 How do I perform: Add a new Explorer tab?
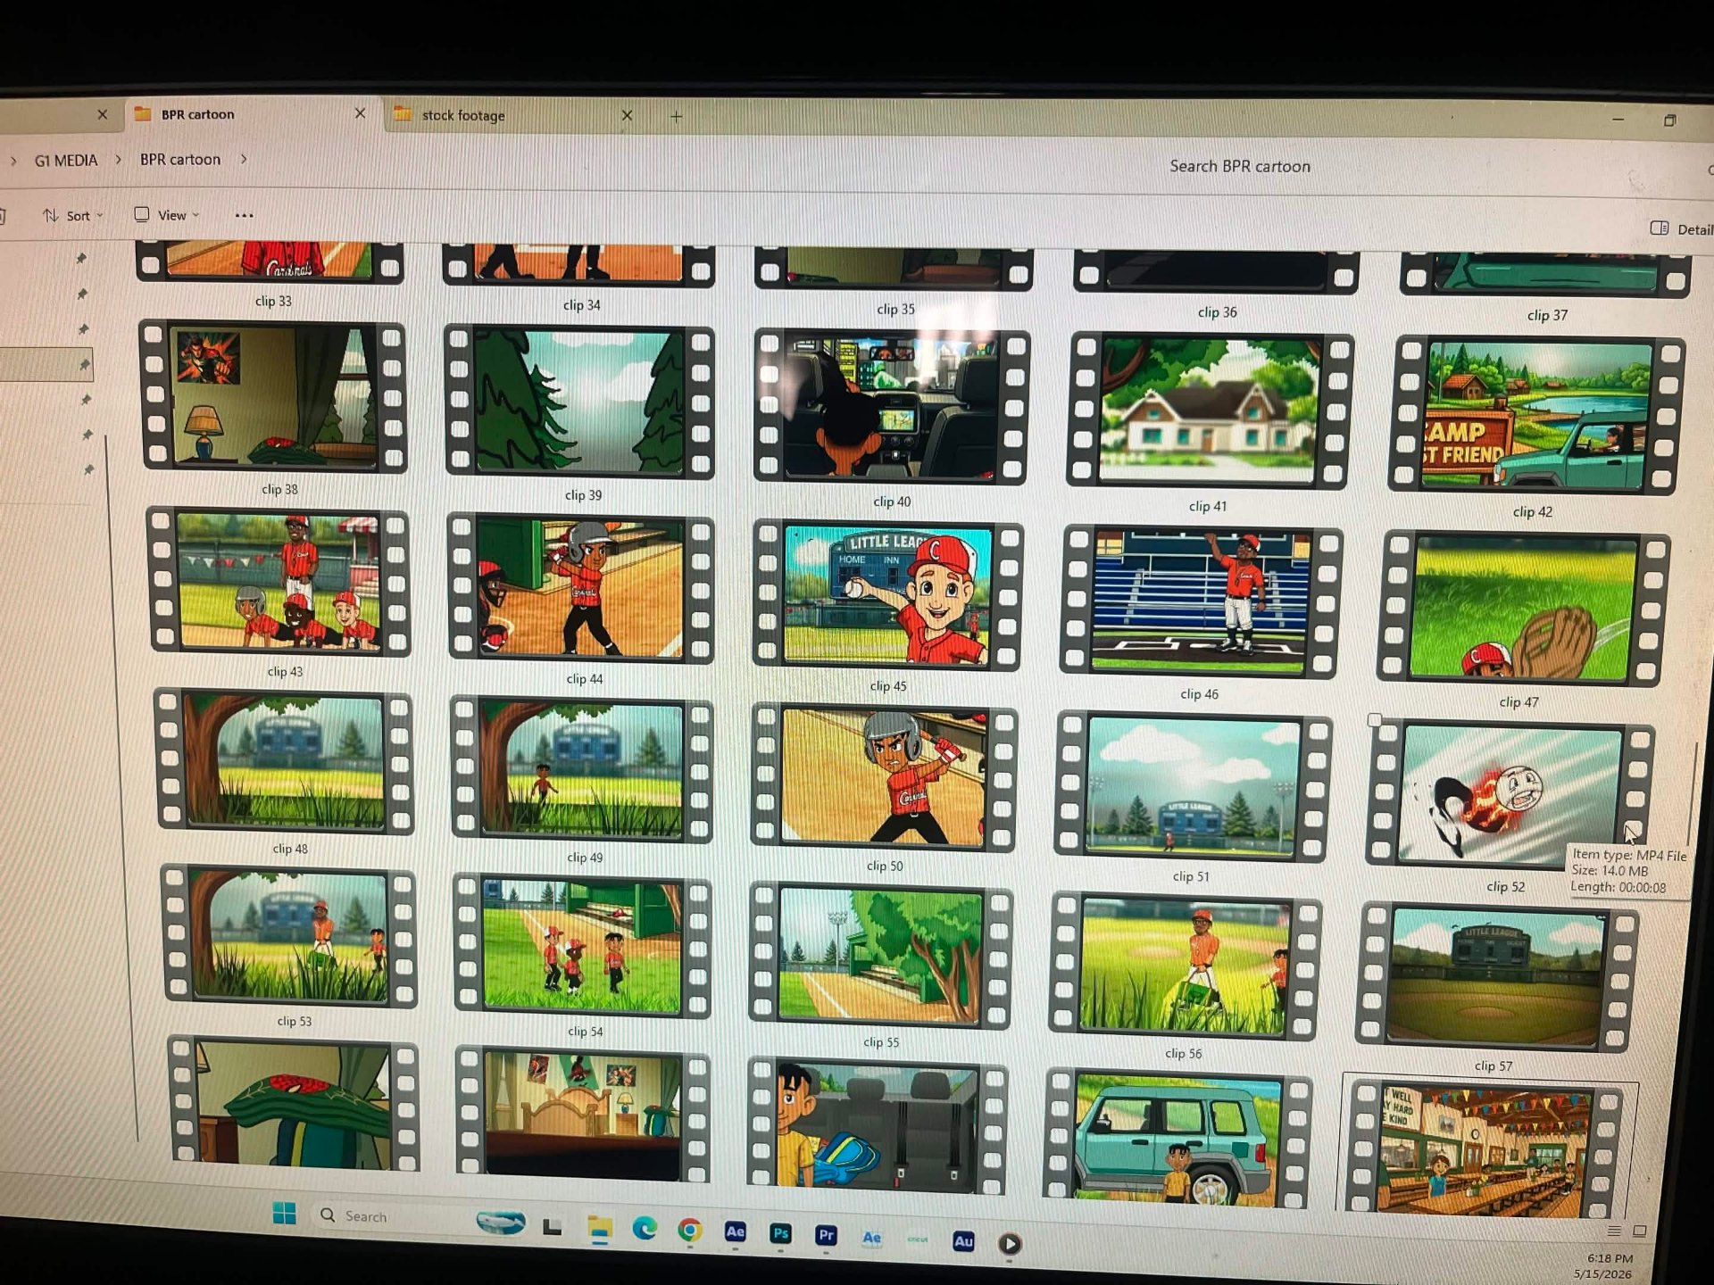point(676,116)
